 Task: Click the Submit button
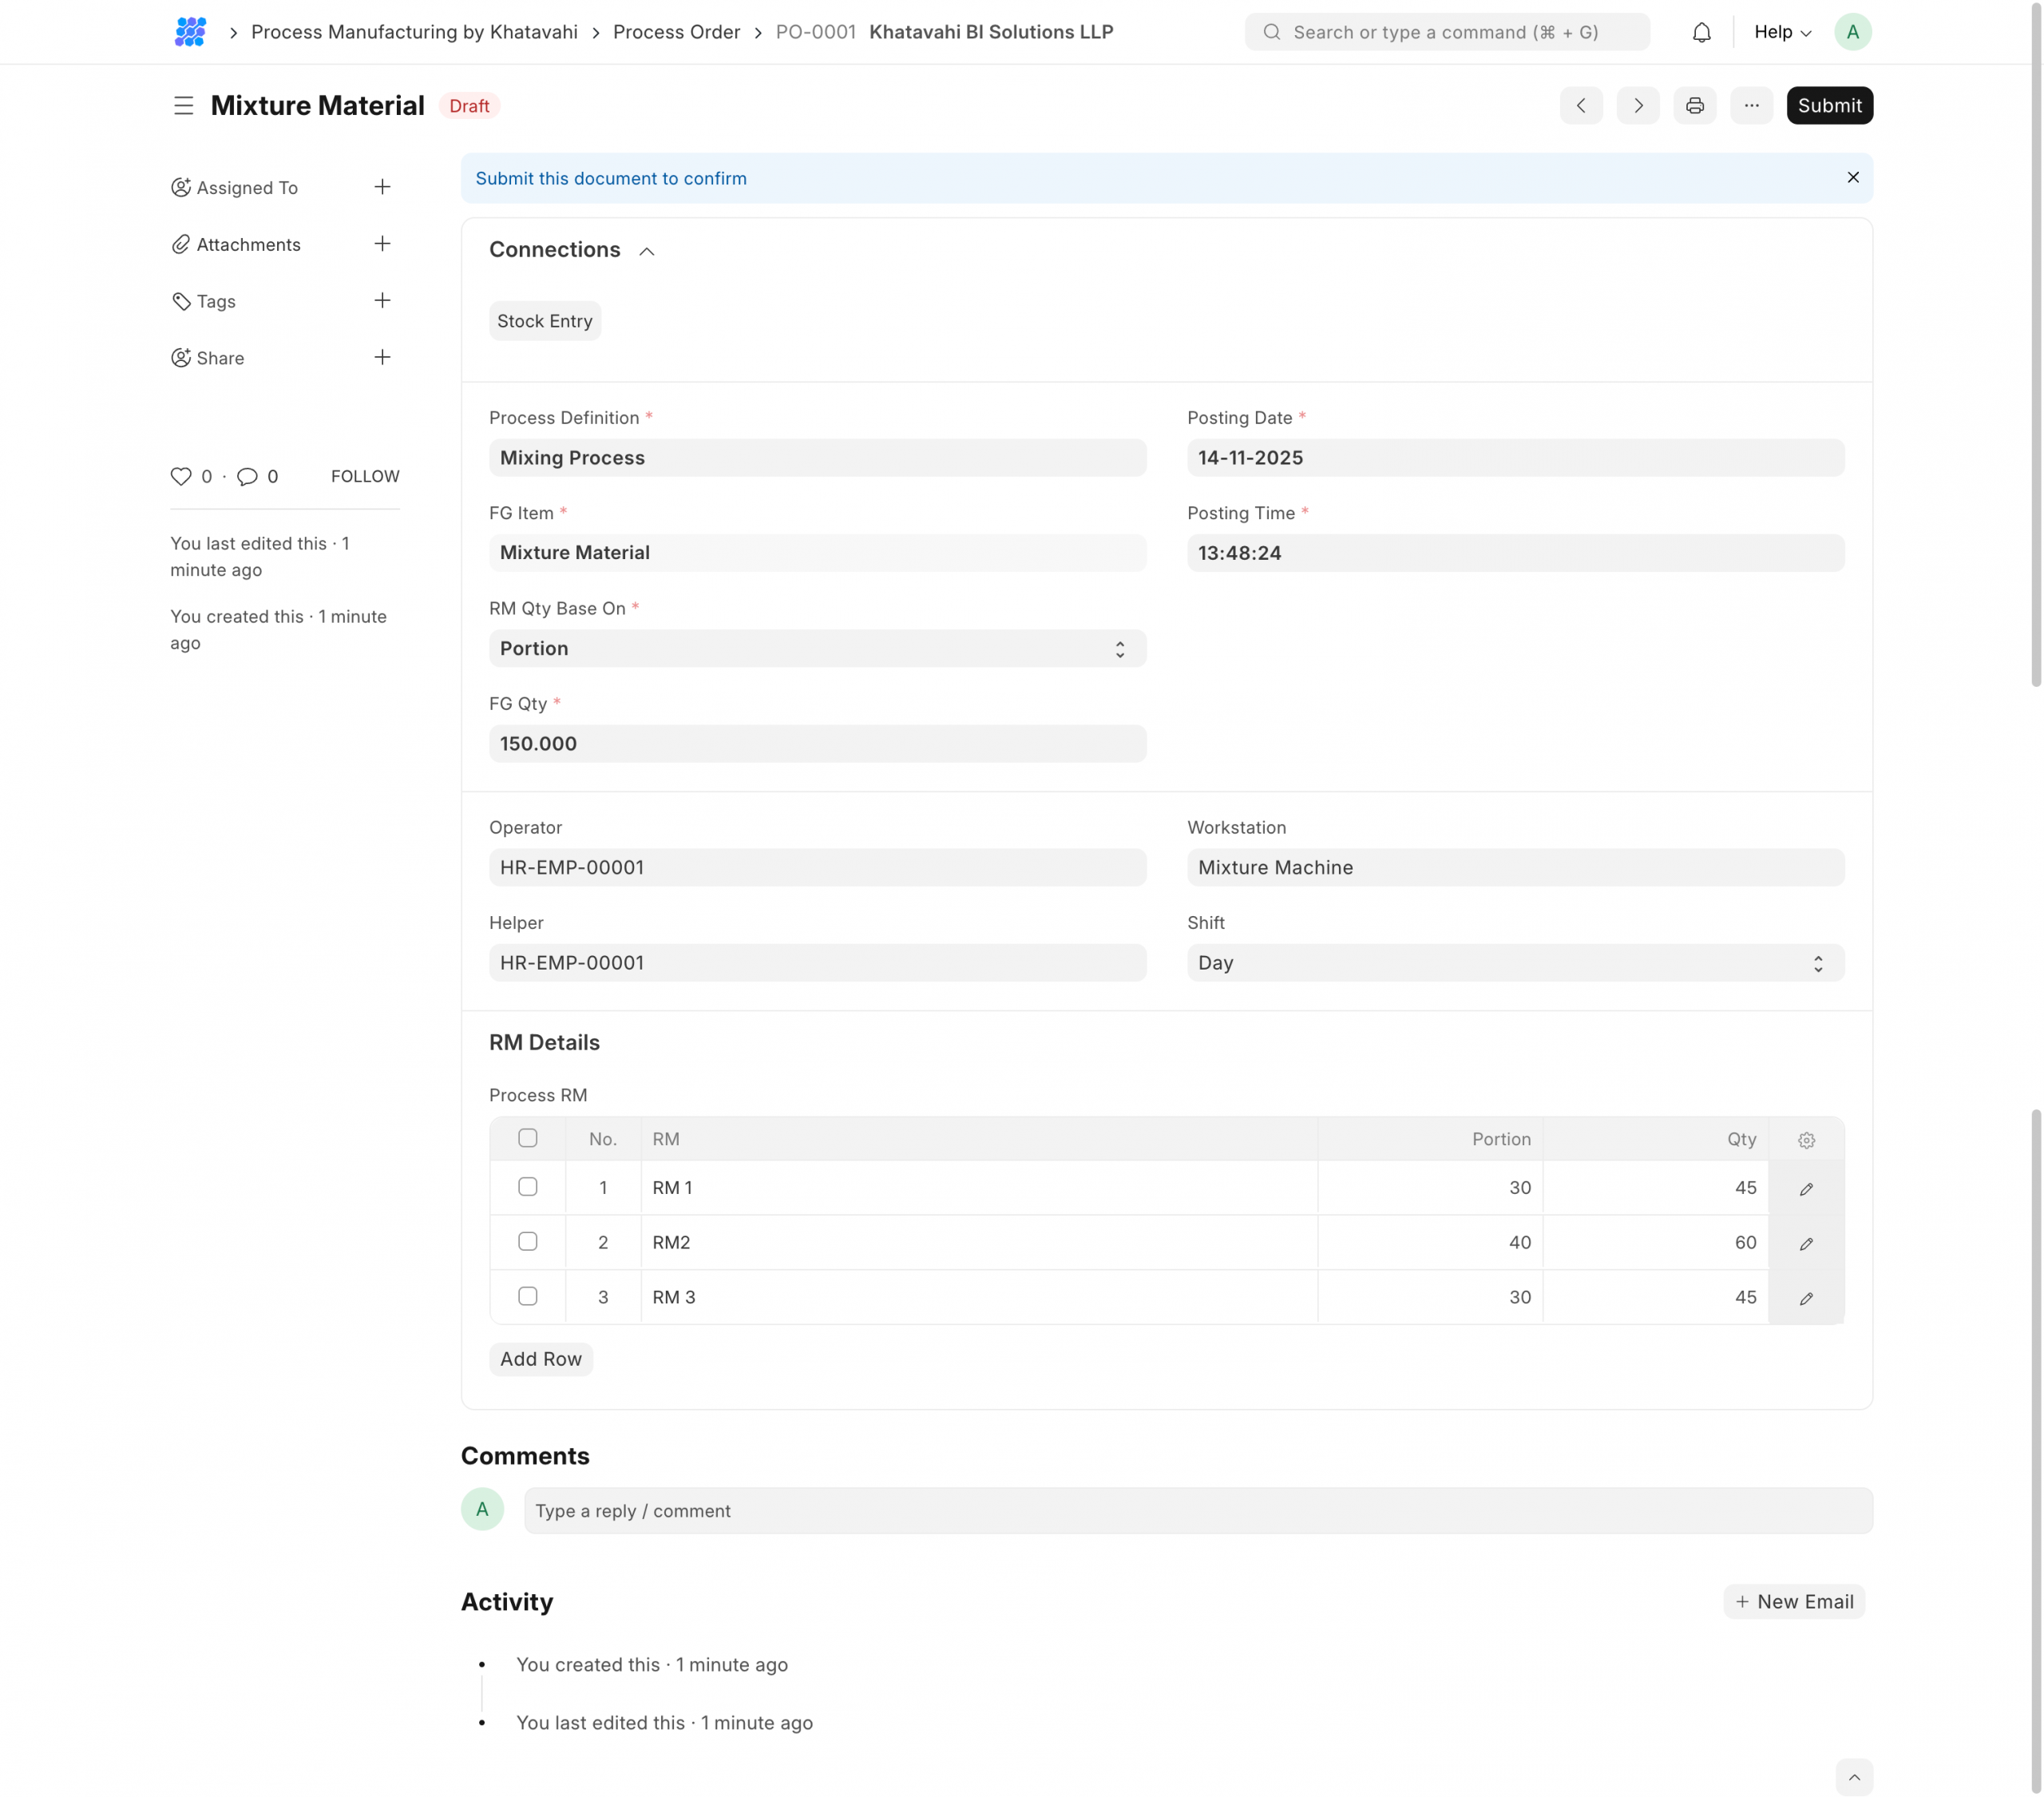(1828, 105)
